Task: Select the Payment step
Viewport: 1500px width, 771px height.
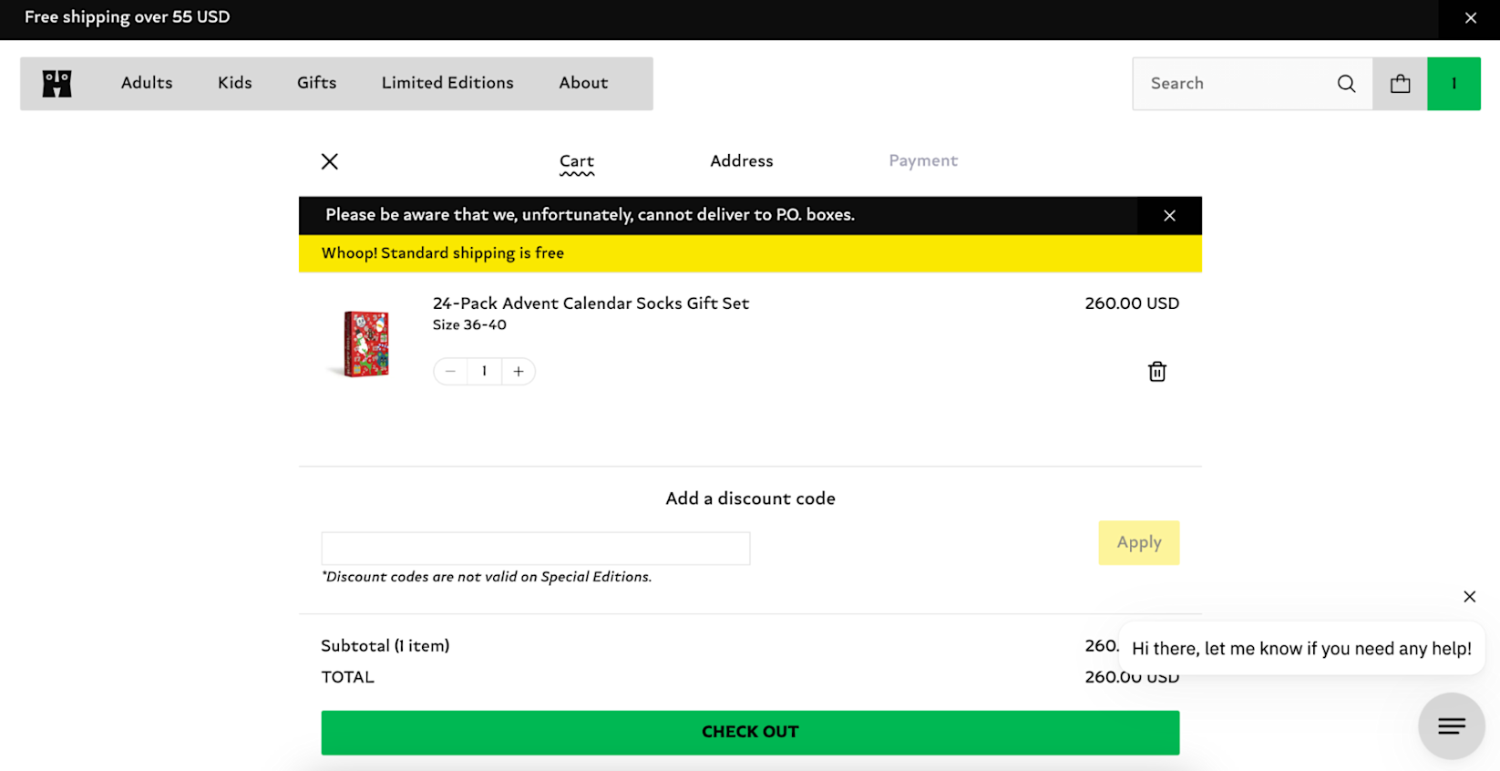Action: [x=922, y=160]
